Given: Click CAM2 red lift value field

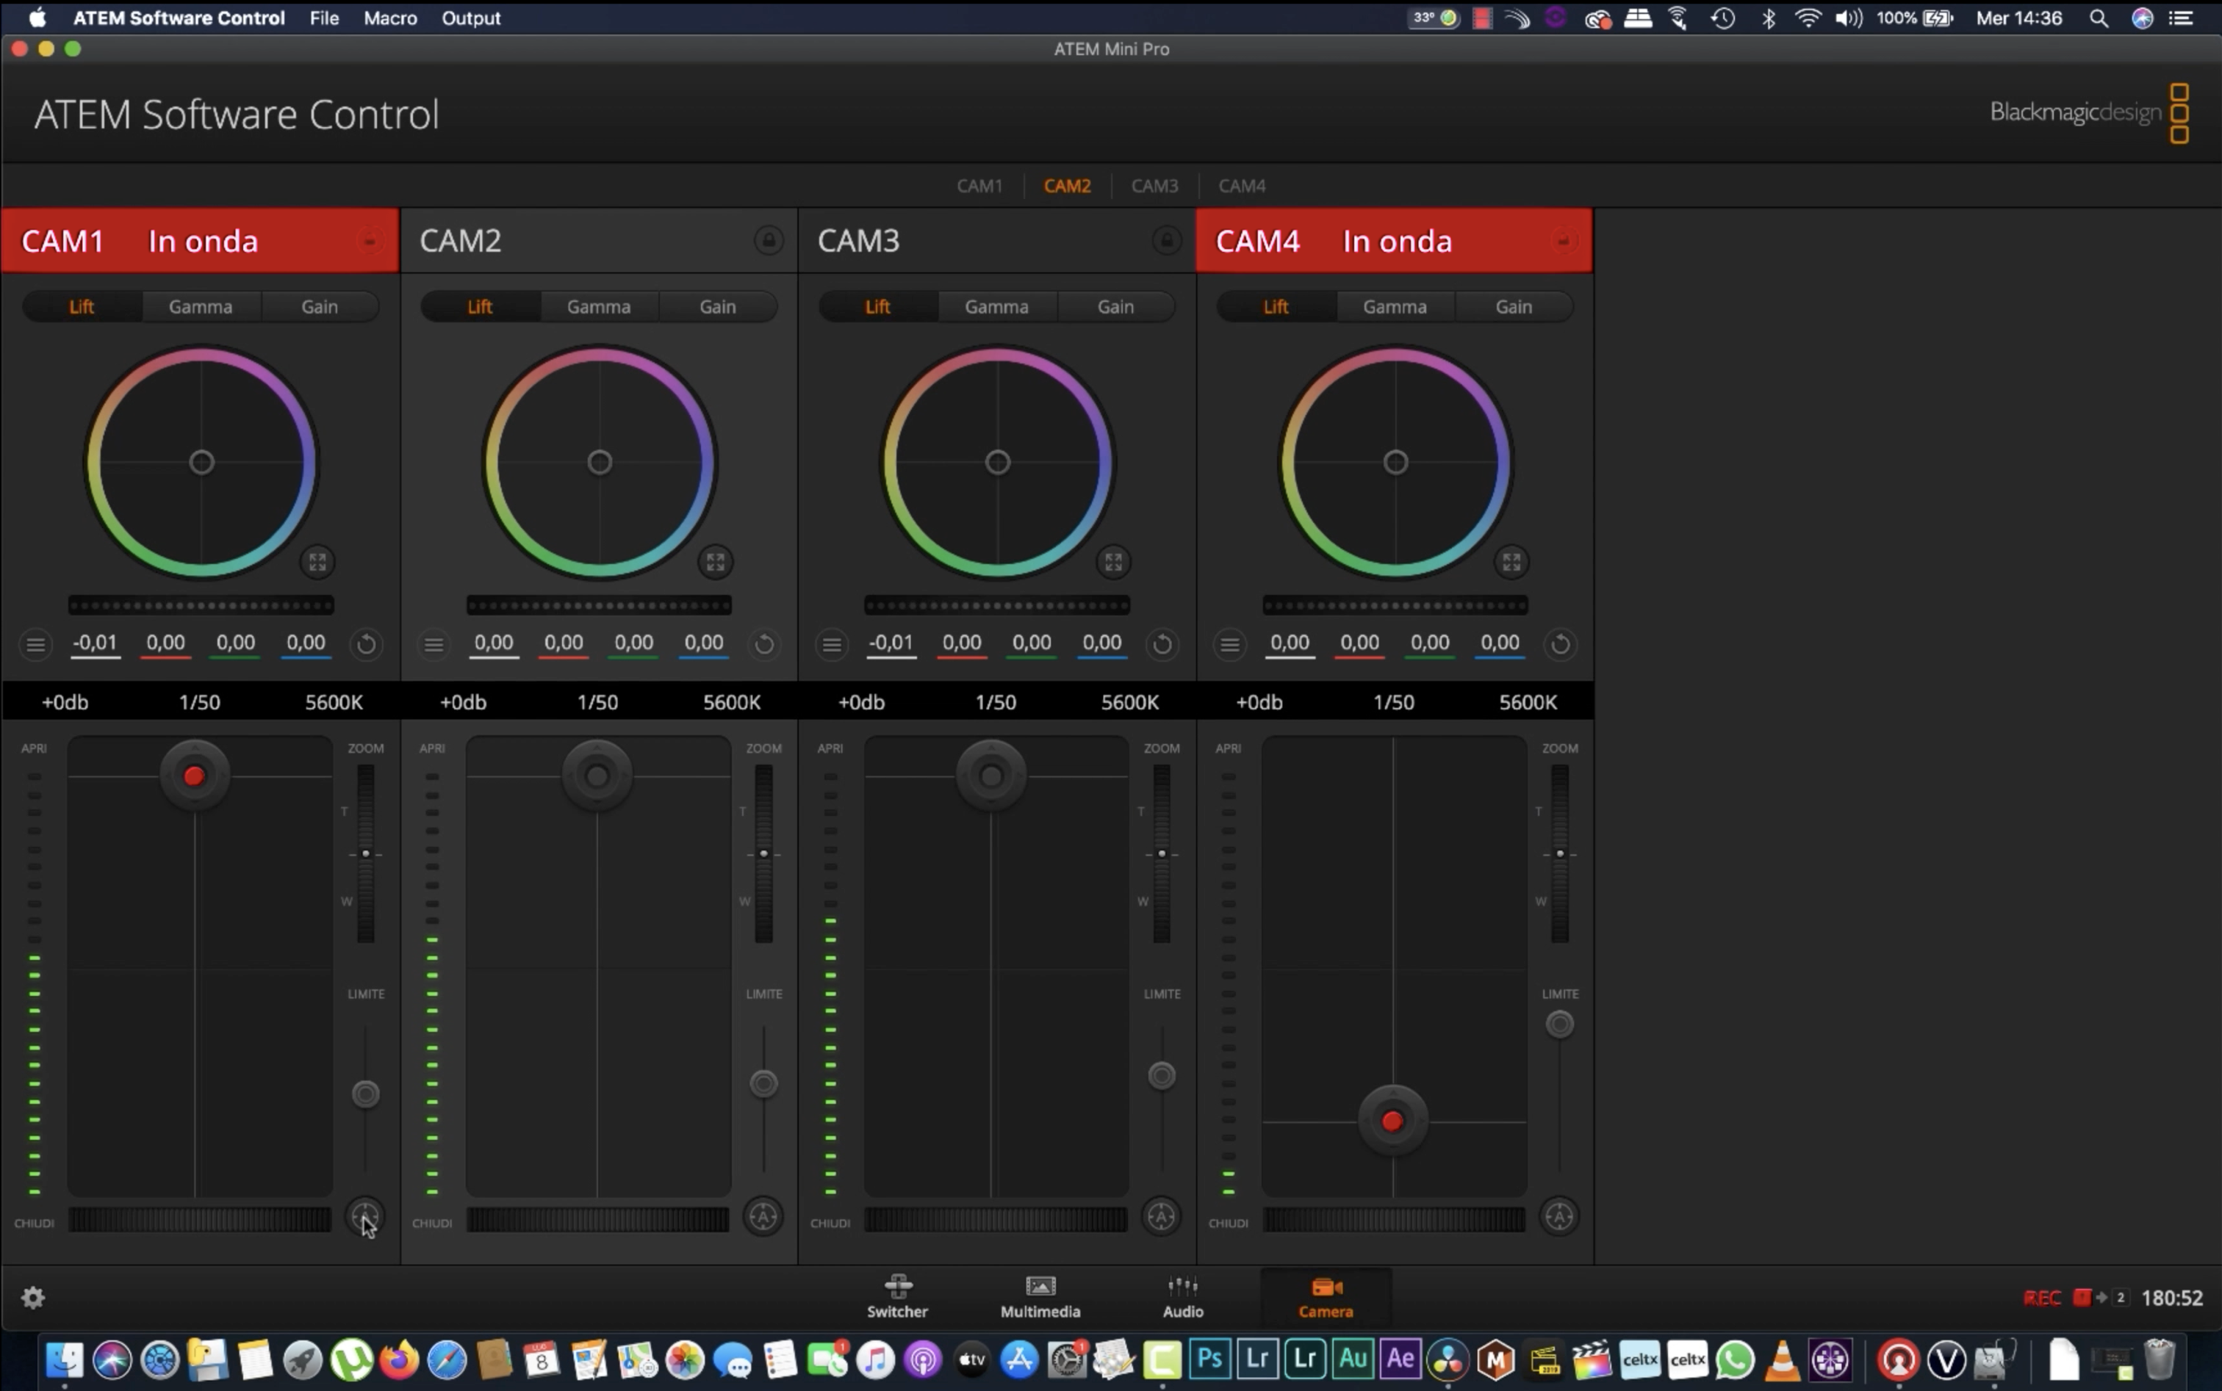Looking at the screenshot, I should tap(564, 643).
